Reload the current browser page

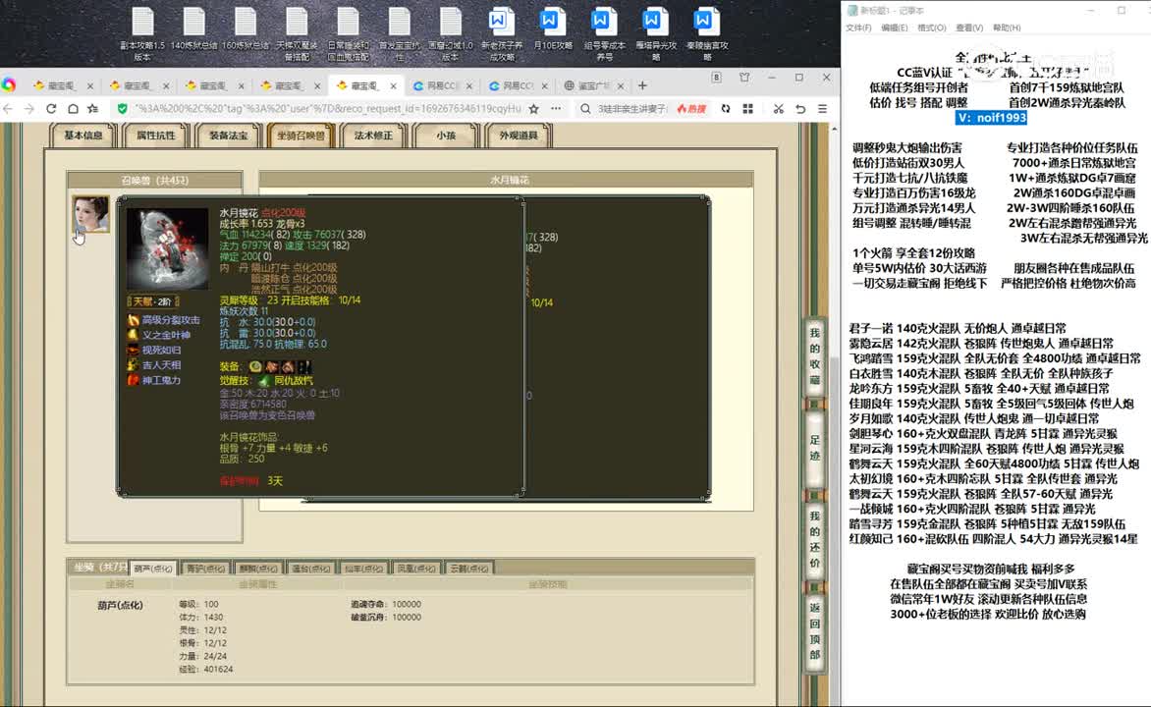(x=51, y=109)
